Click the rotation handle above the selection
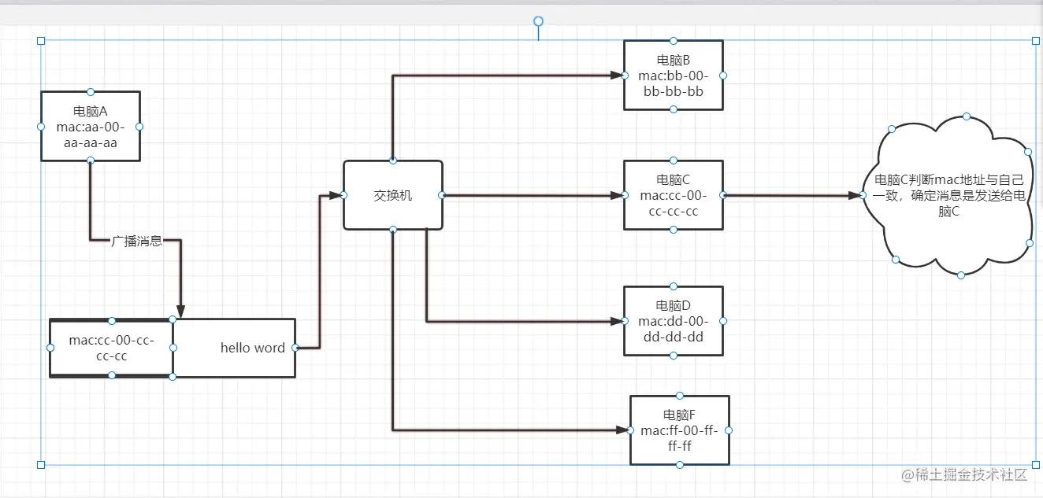Image resolution: width=1043 pixels, height=498 pixels. [x=539, y=21]
